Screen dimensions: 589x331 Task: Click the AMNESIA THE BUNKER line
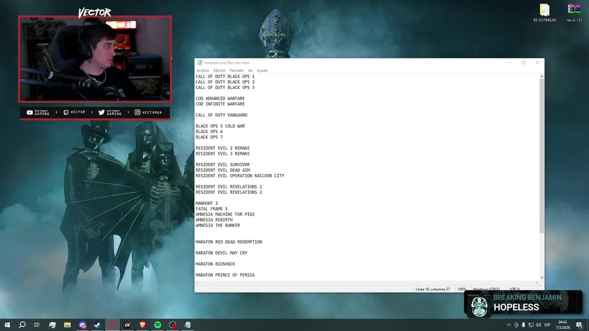(218, 225)
